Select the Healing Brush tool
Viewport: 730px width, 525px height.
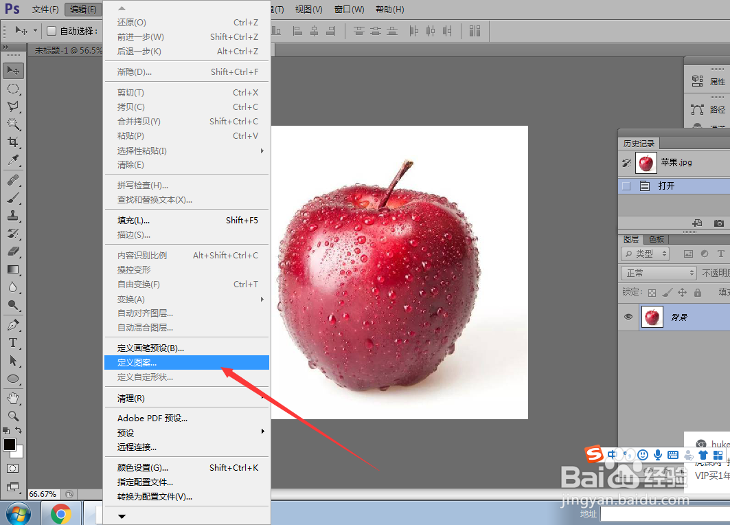[13, 180]
